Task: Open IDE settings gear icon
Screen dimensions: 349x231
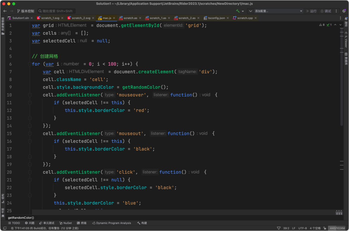Action: coord(344,11)
